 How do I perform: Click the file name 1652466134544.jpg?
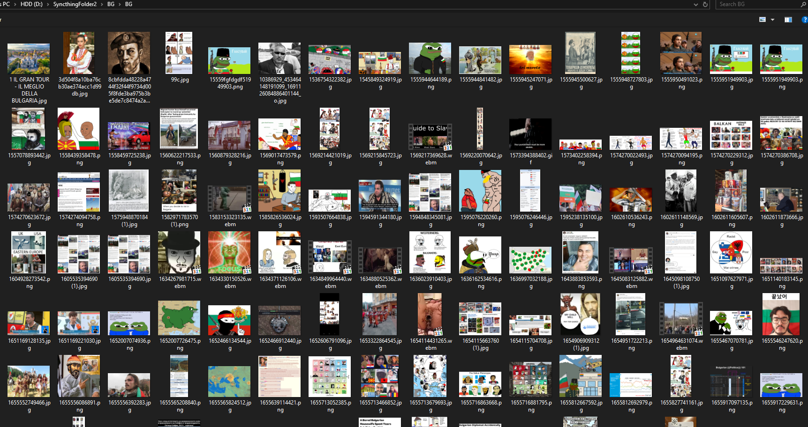[230, 345]
